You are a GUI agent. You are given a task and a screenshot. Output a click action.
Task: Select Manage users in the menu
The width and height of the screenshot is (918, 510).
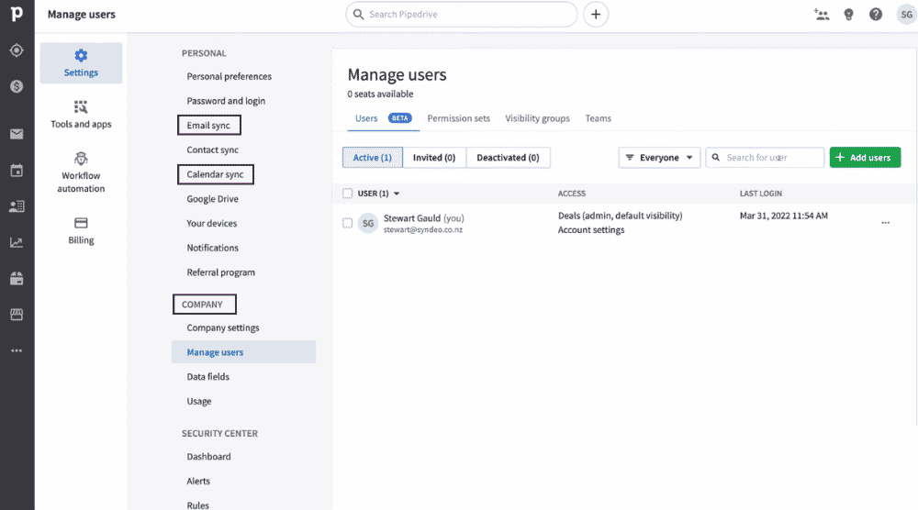[243, 352]
